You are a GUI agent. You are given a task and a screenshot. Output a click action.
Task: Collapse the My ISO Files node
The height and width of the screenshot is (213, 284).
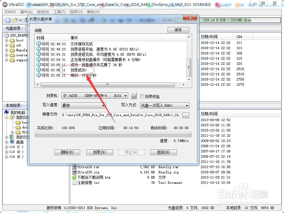pos(6,117)
